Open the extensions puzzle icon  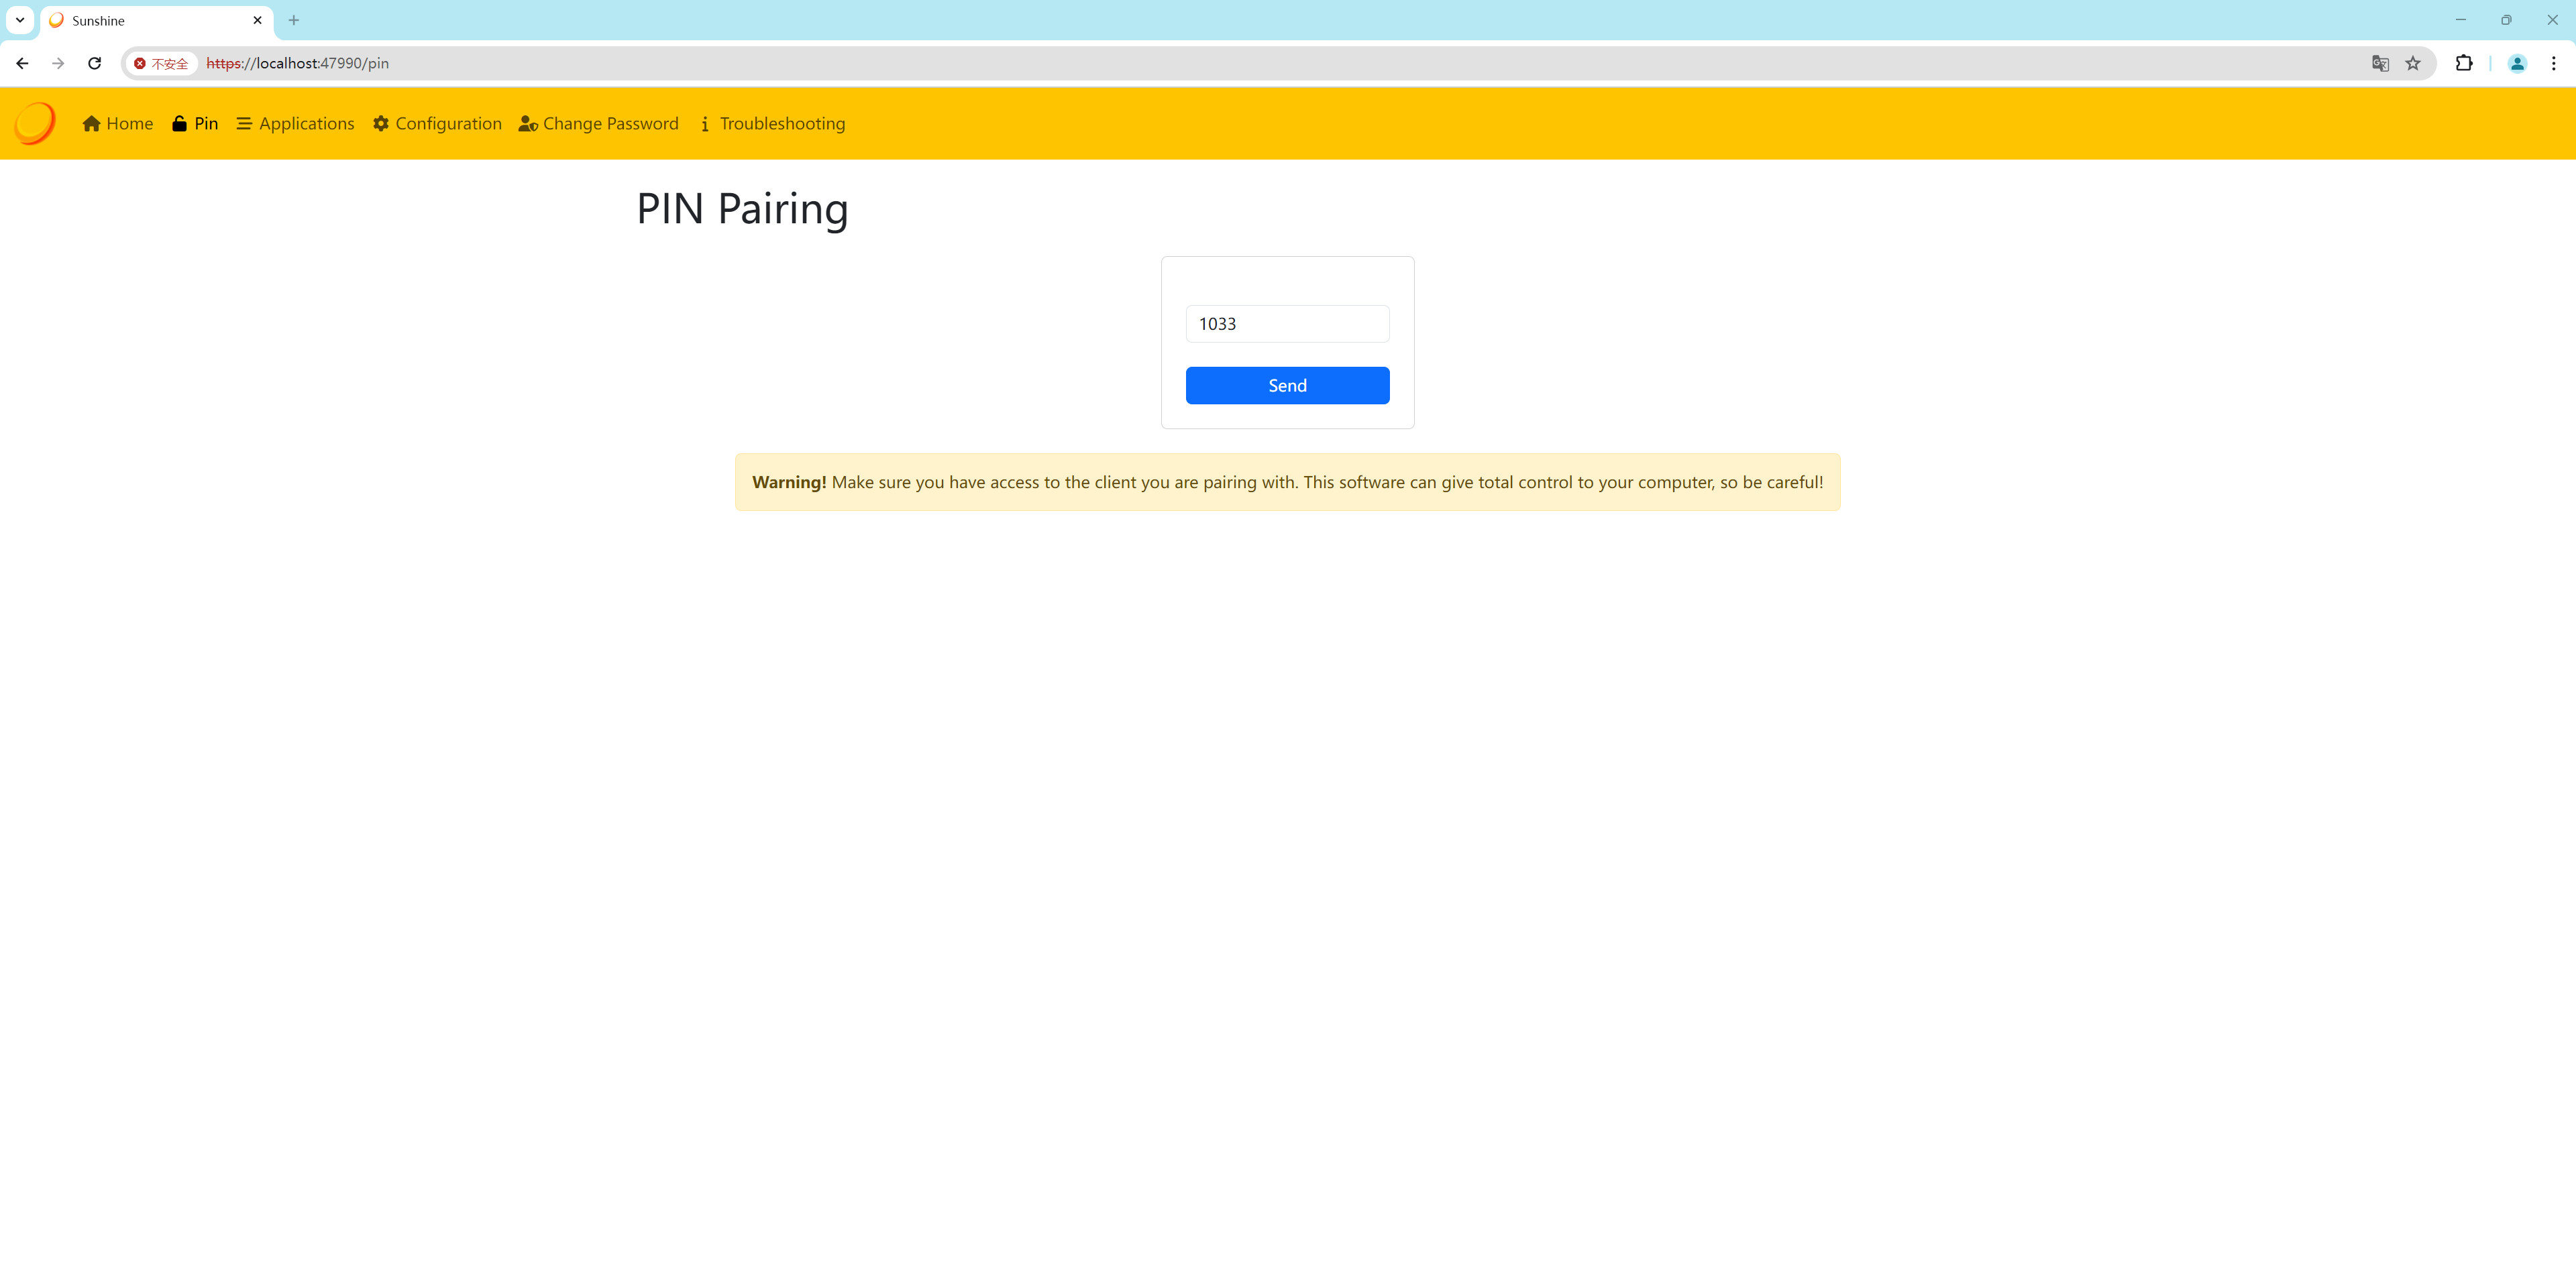click(x=2464, y=63)
